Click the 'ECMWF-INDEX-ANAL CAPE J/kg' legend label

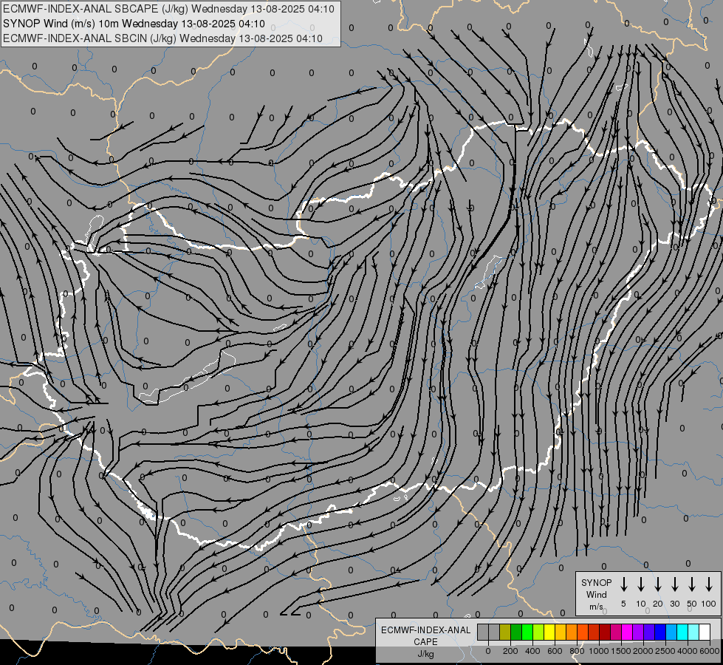coord(425,641)
